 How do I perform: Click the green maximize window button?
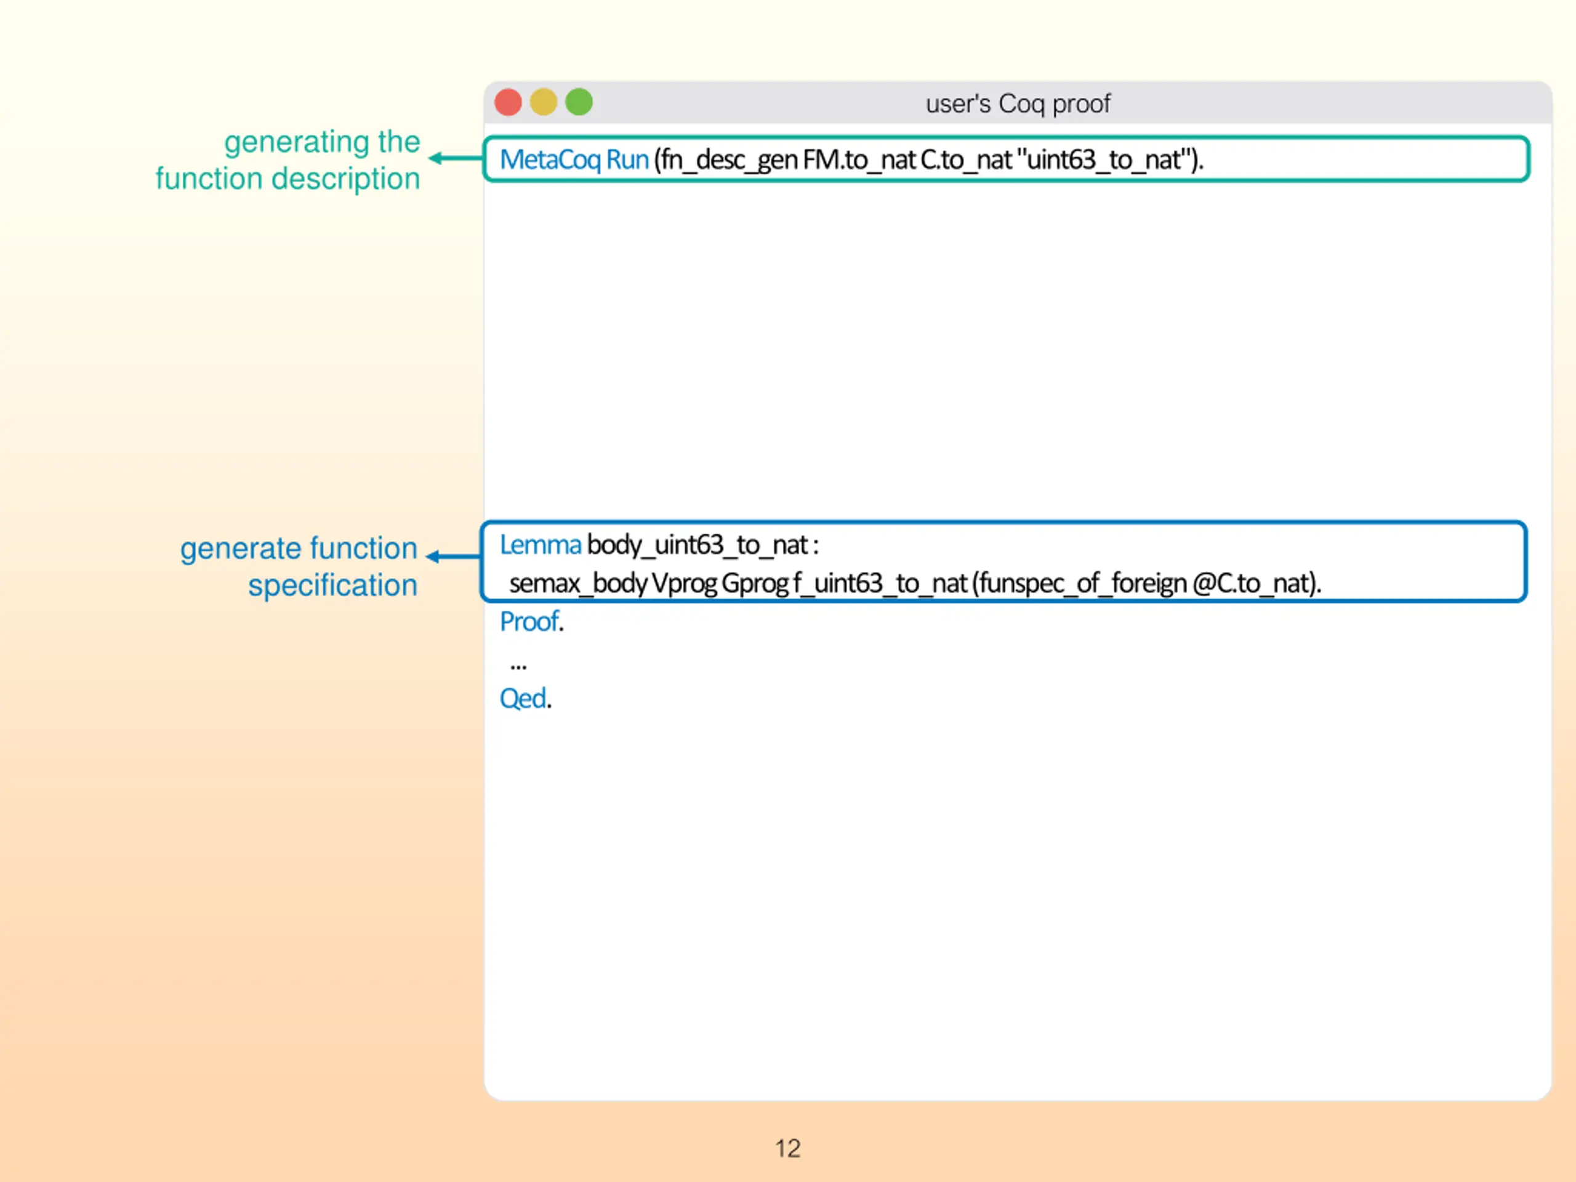click(579, 102)
